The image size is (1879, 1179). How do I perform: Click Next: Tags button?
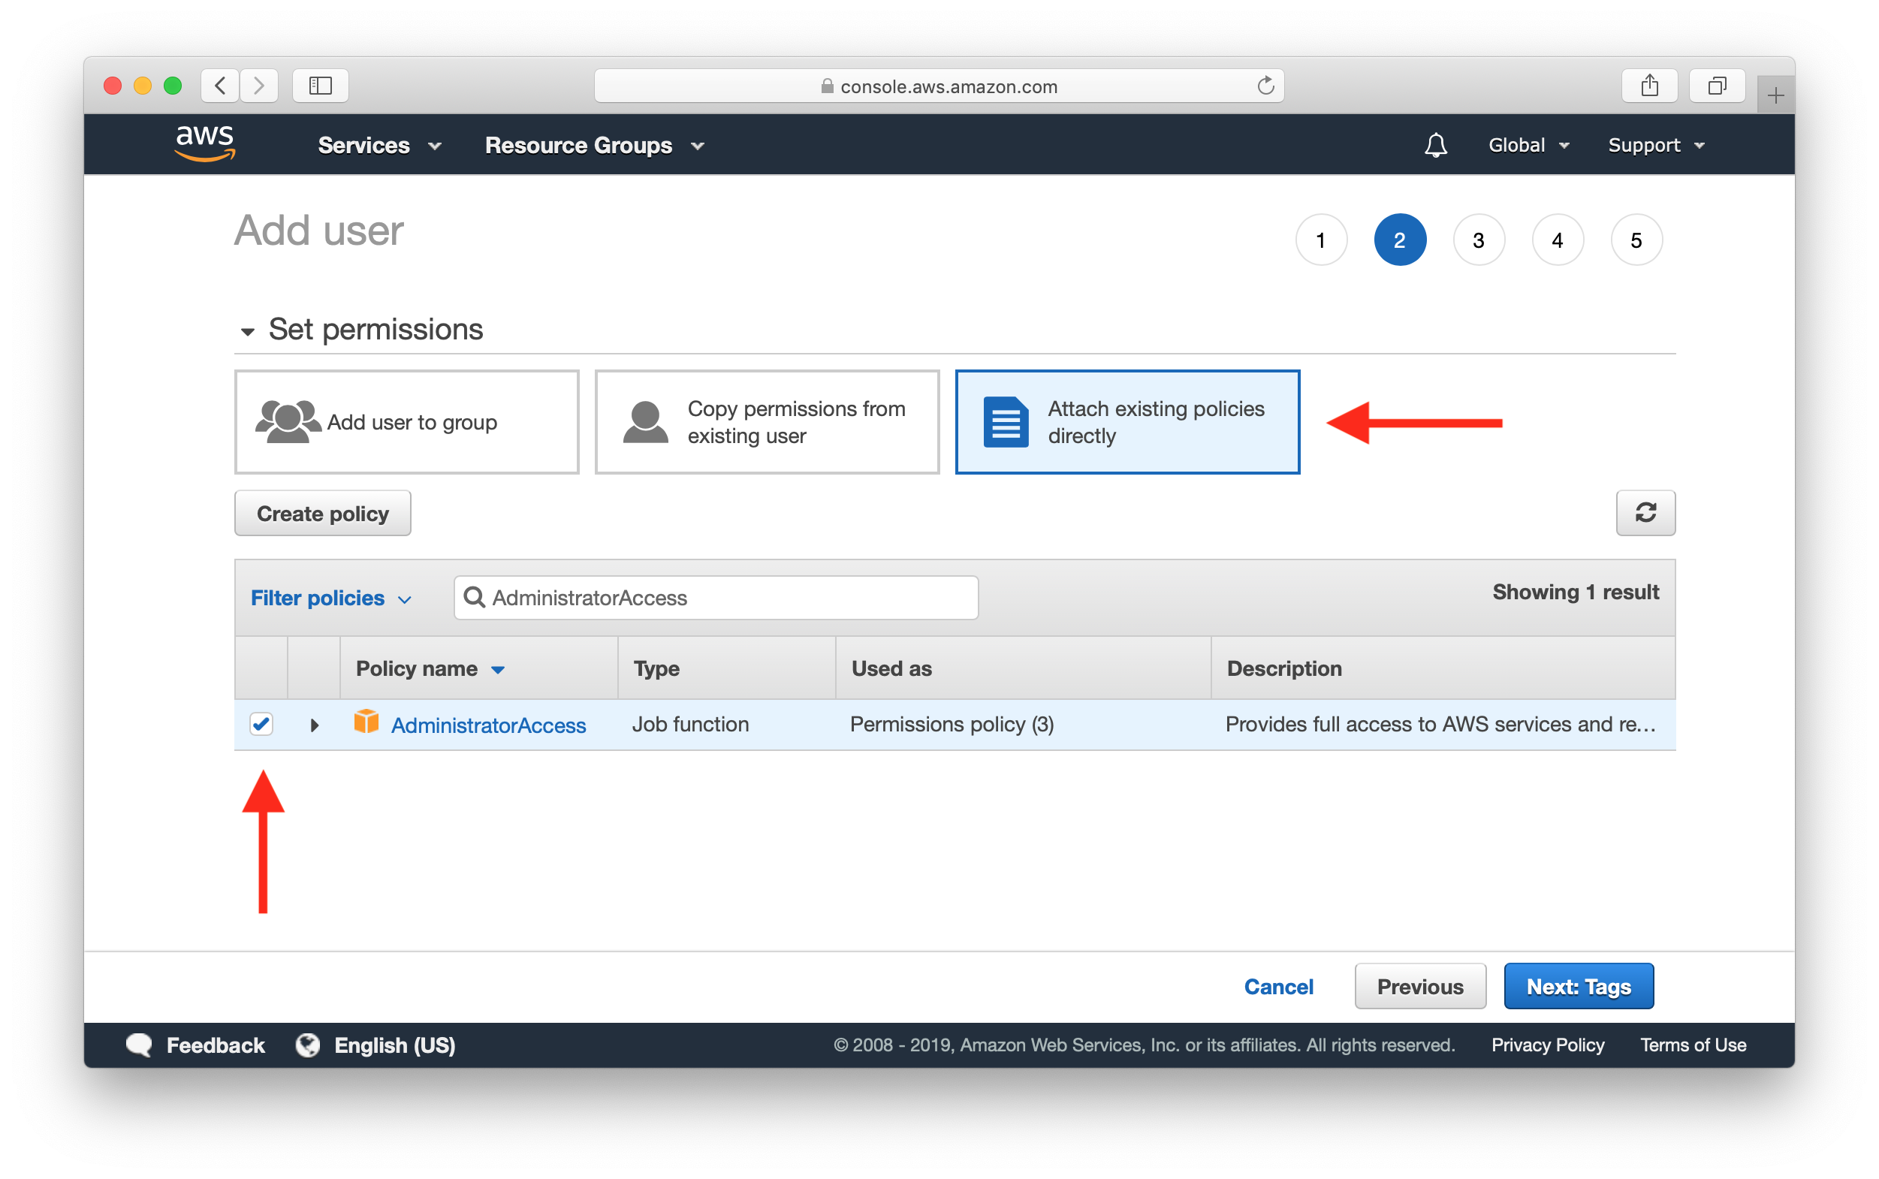(x=1578, y=987)
